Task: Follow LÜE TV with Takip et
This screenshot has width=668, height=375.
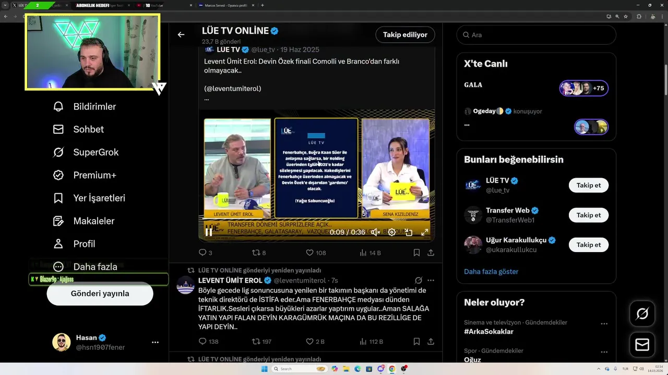Action: [x=588, y=185]
